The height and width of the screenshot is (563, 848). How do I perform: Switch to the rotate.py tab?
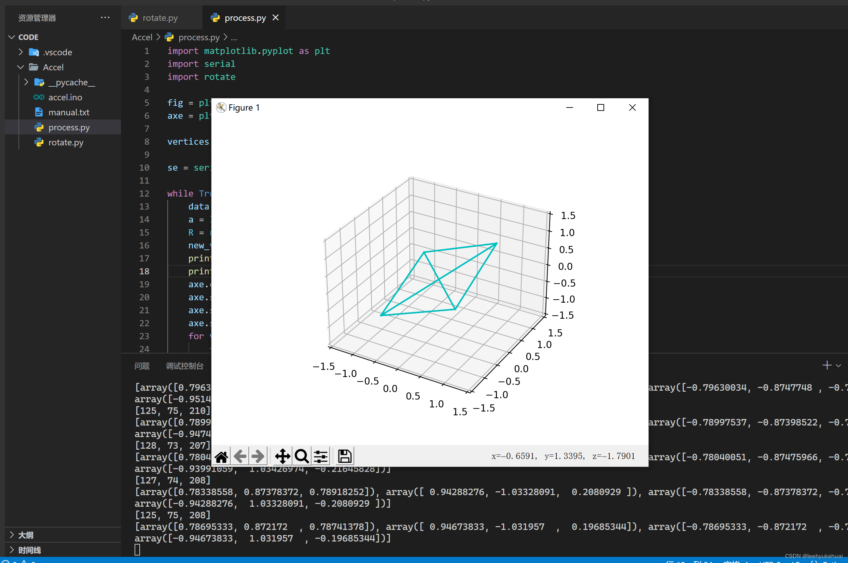(159, 18)
